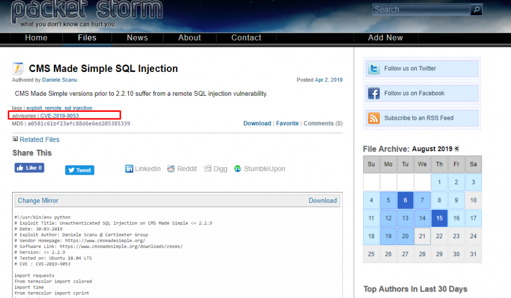
Task: Open author Daniele Scanu's page
Action: [60, 80]
